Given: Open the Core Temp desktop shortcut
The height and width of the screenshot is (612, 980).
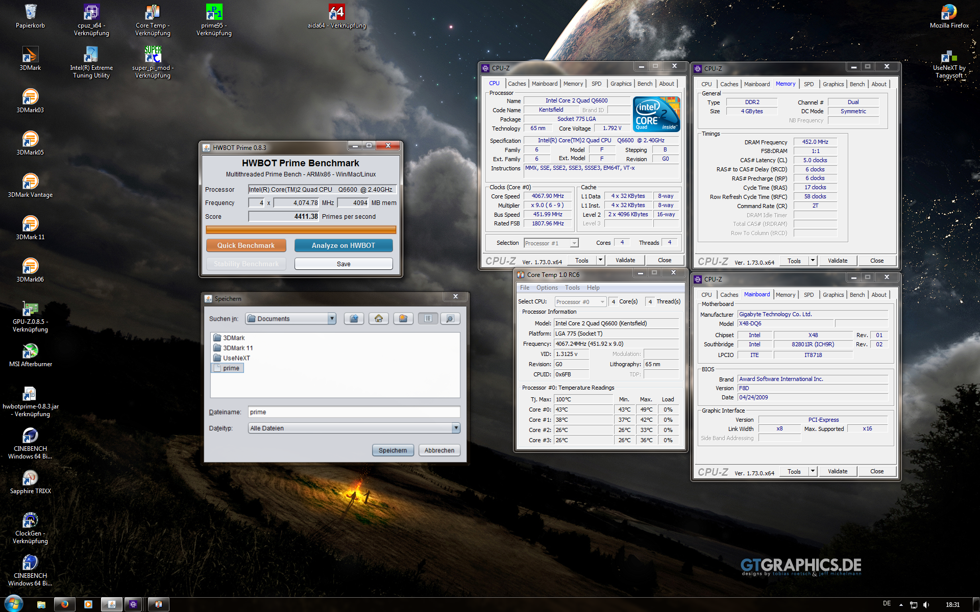Looking at the screenshot, I should [x=153, y=20].
